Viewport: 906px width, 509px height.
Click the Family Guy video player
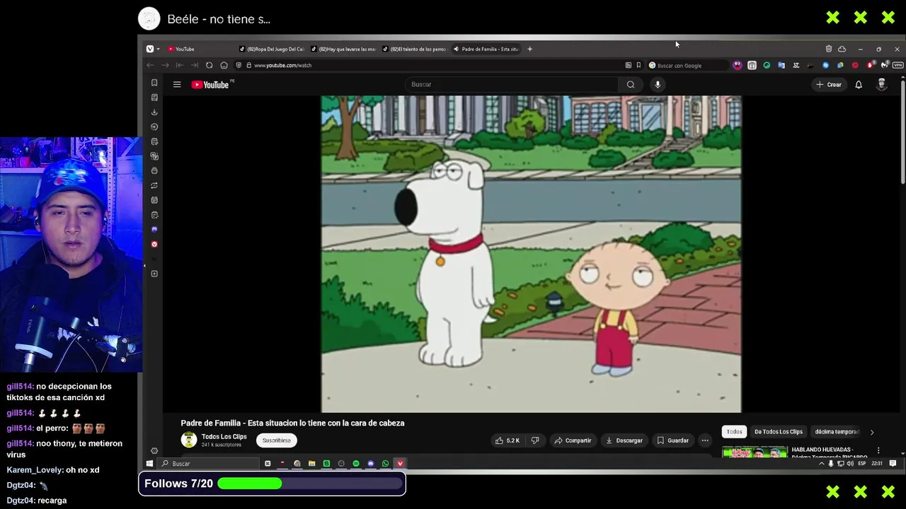click(x=531, y=254)
